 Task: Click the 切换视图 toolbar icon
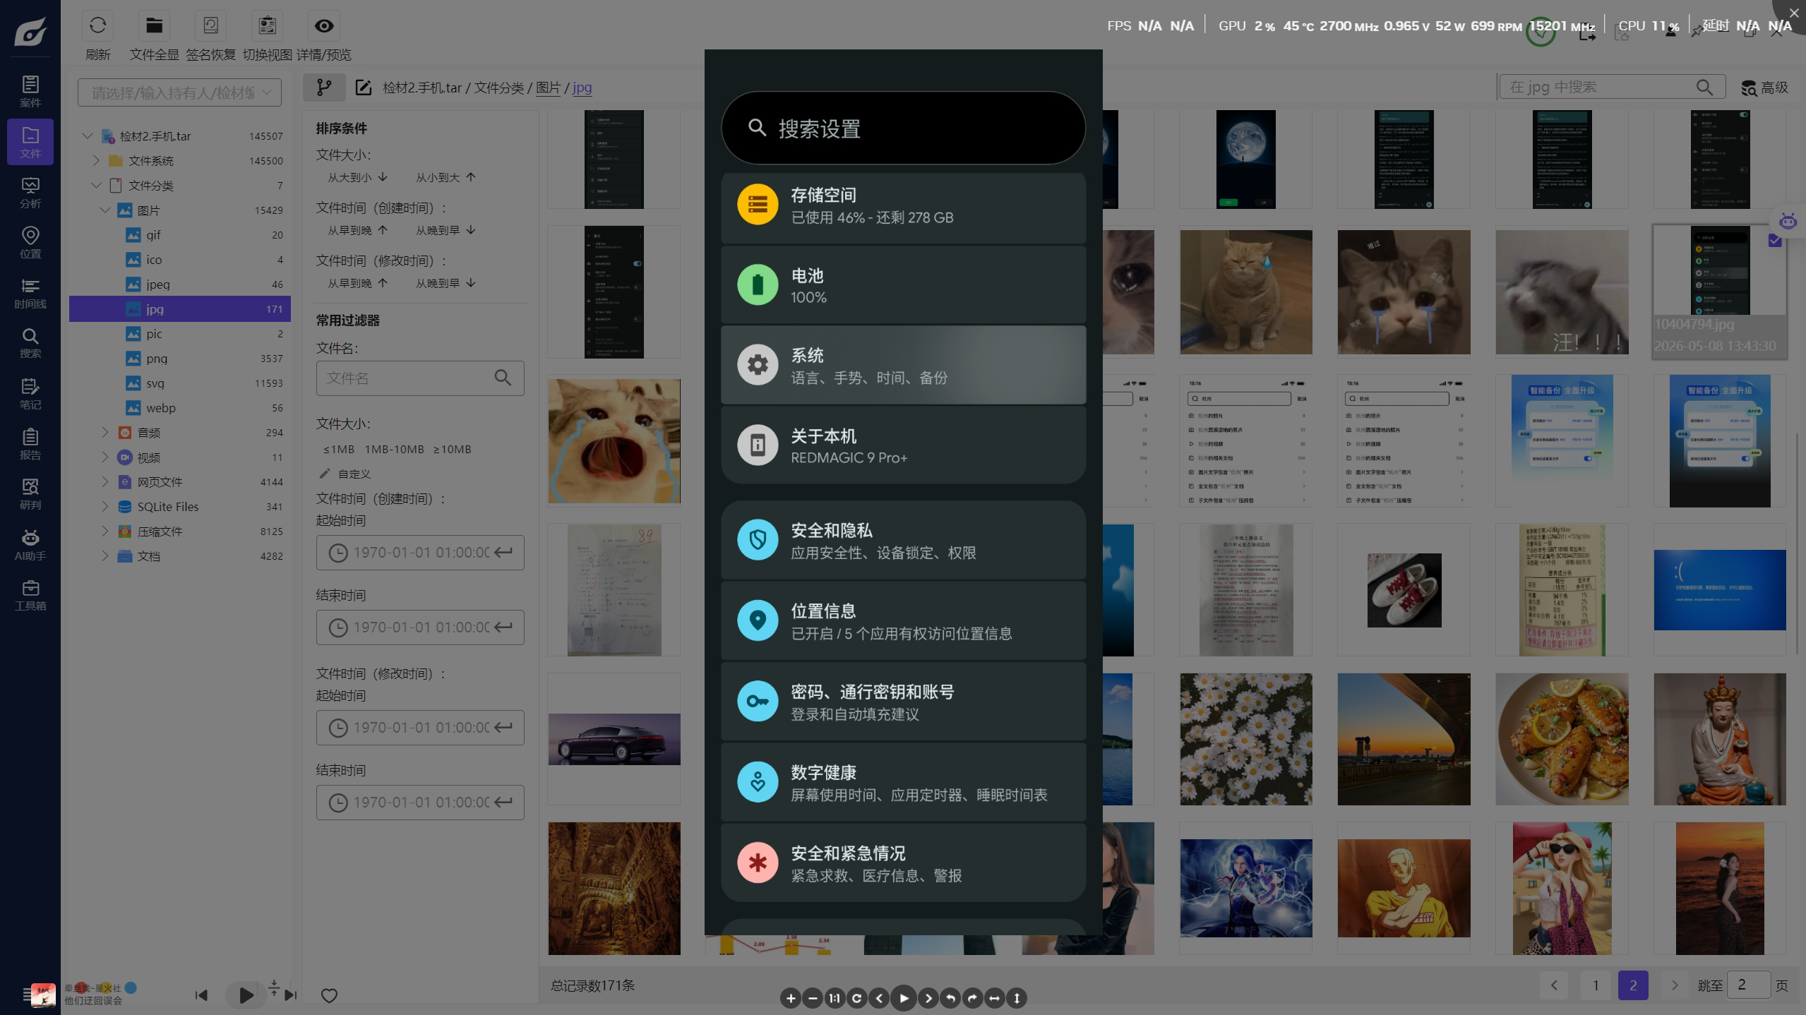267,26
